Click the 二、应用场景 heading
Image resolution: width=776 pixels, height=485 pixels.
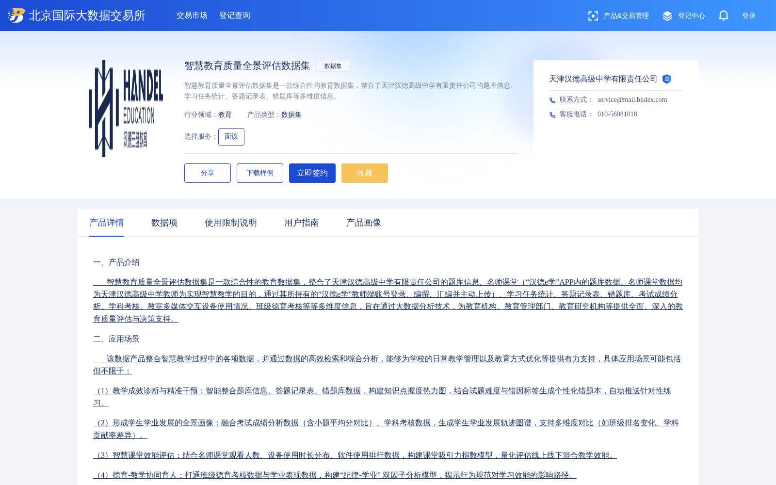(116, 339)
